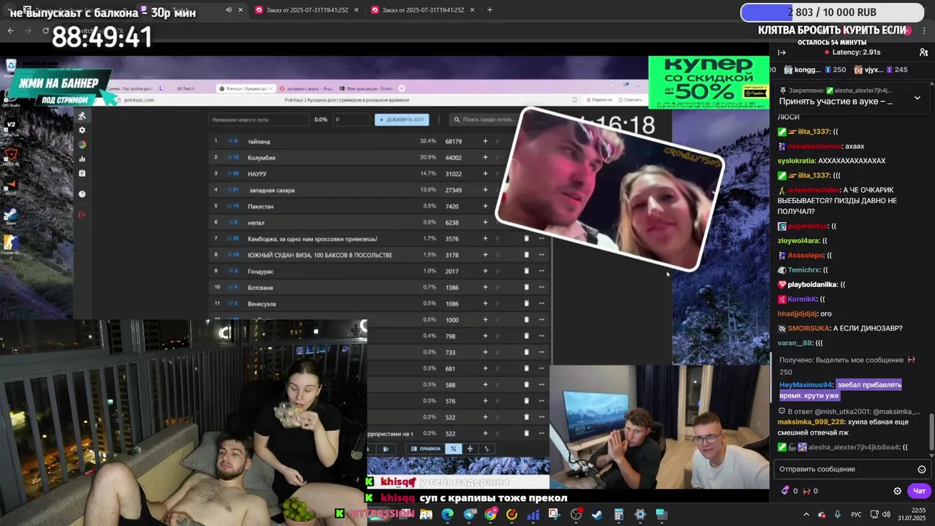935x526 pixels.
Task: Add amount to НАУРУ lot with plus
Action: point(485,173)
